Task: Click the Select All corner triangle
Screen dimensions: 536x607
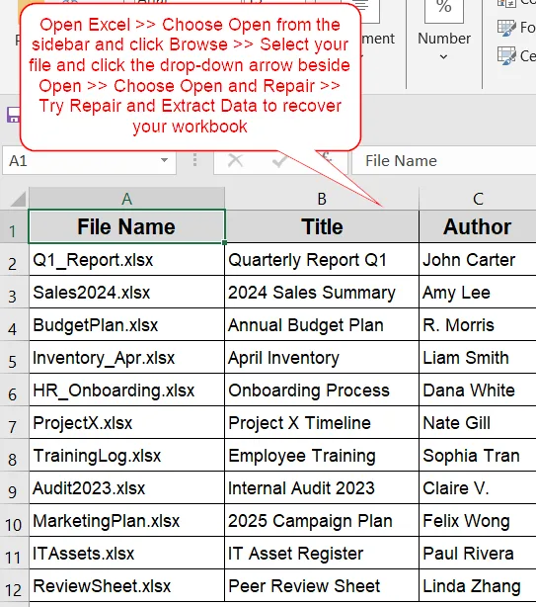Action: (x=17, y=199)
